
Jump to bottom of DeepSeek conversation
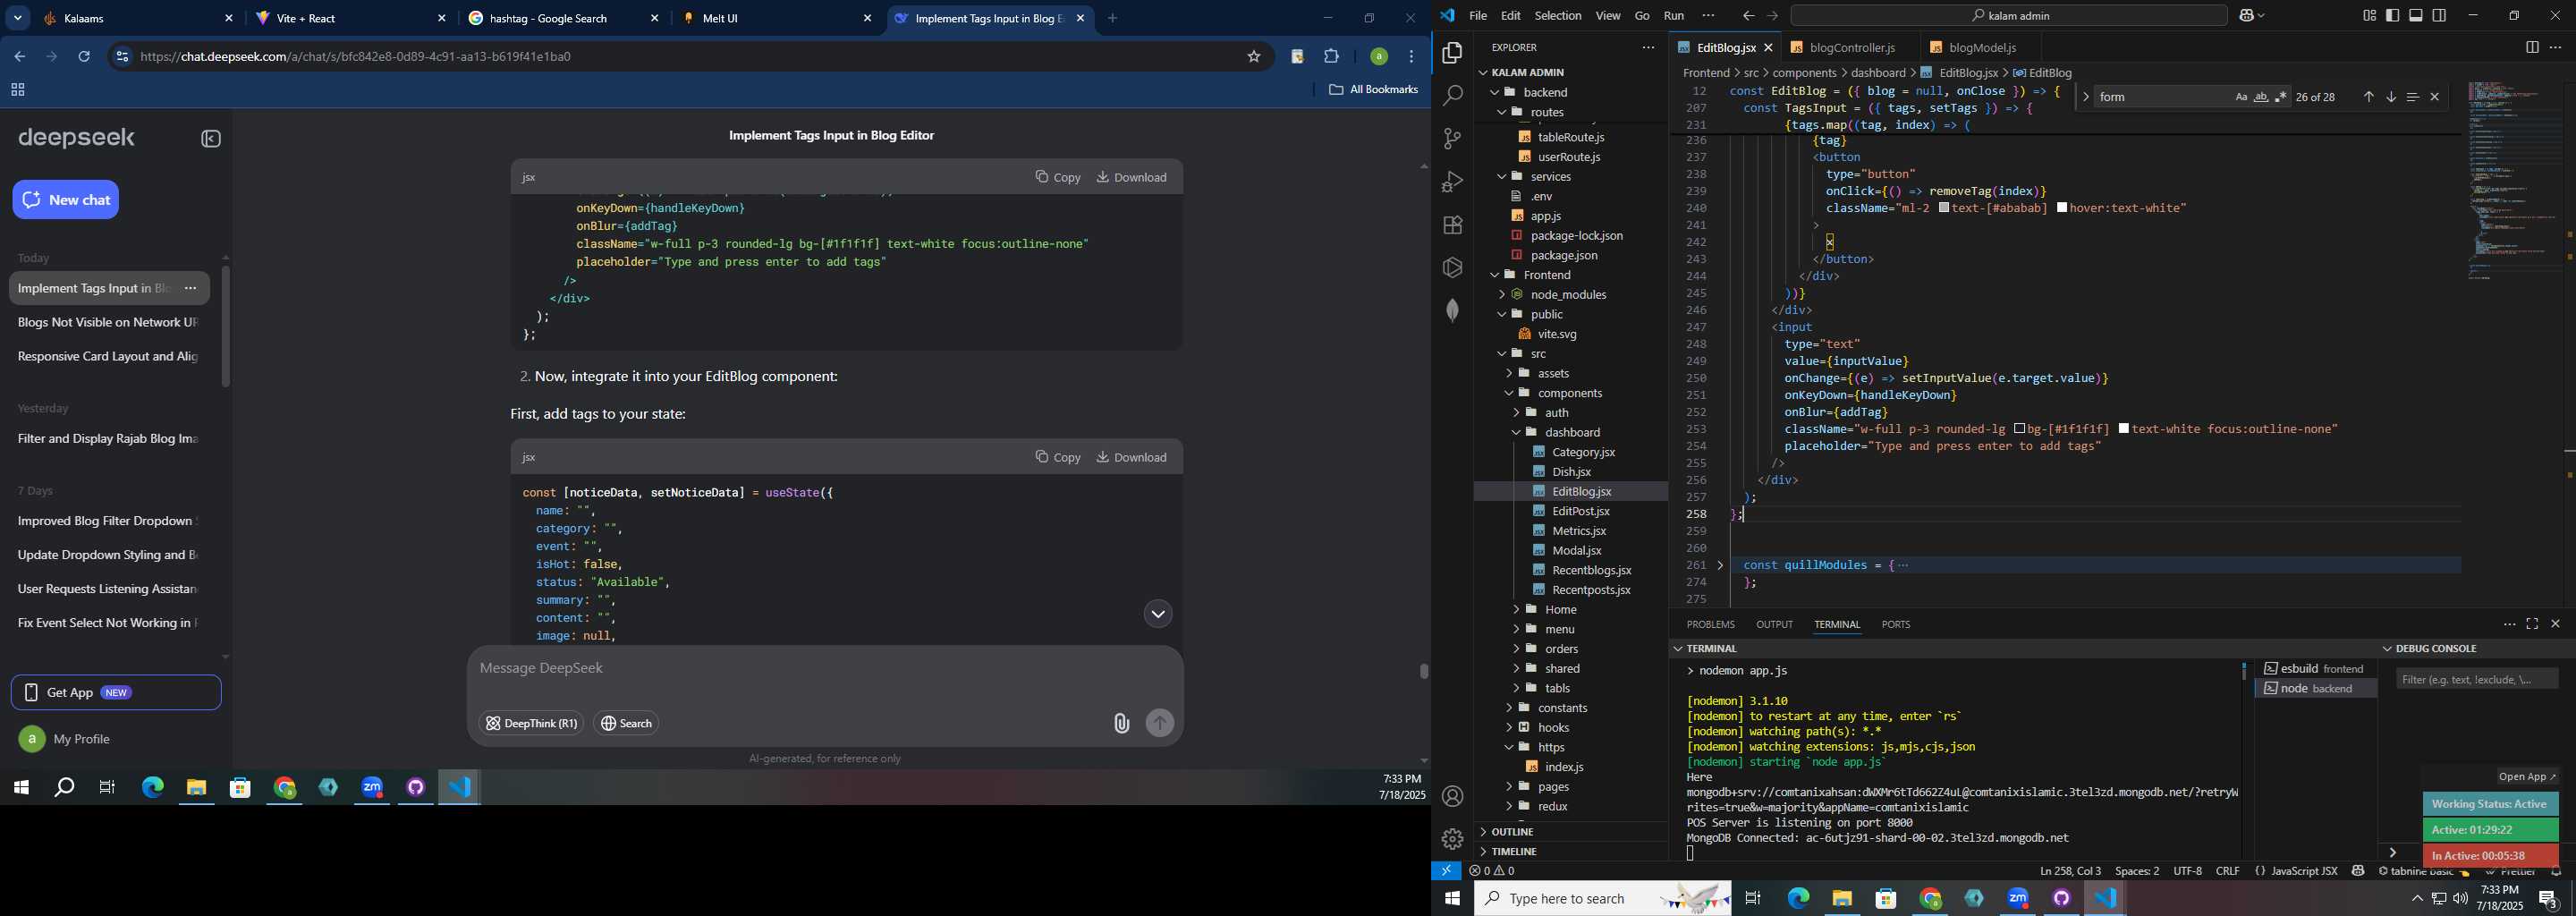click(1157, 614)
